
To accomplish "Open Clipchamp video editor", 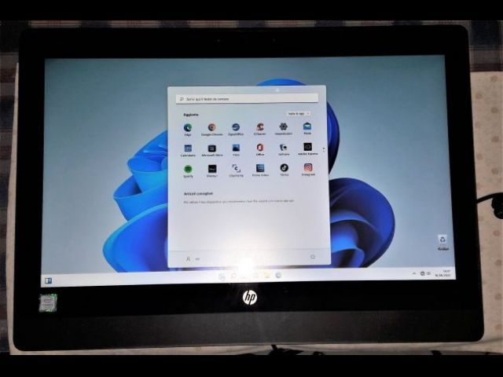I will point(236,170).
